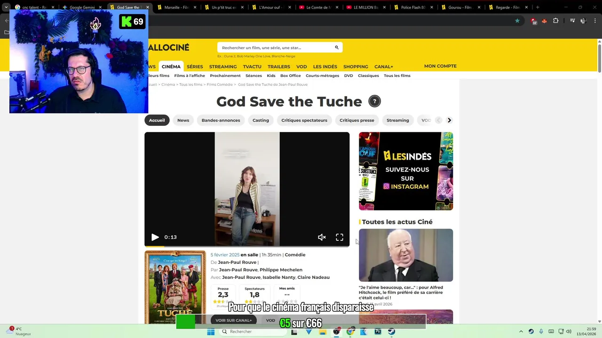Open the film's Streaming tab
602x338 pixels.
(398, 120)
